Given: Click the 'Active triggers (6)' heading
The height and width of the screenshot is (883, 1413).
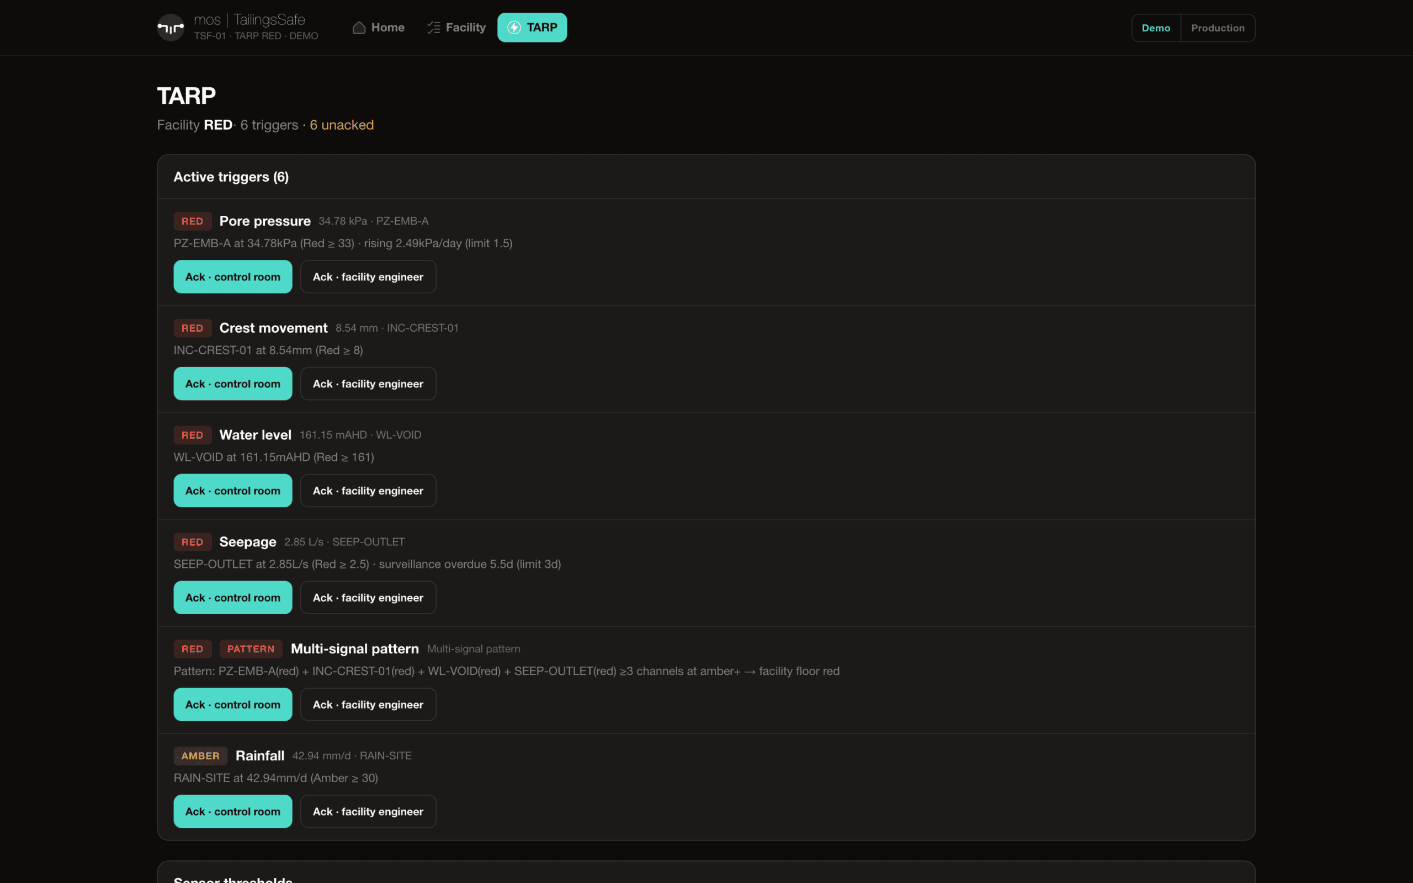Looking at the screenshot, I should coord(231,177).
